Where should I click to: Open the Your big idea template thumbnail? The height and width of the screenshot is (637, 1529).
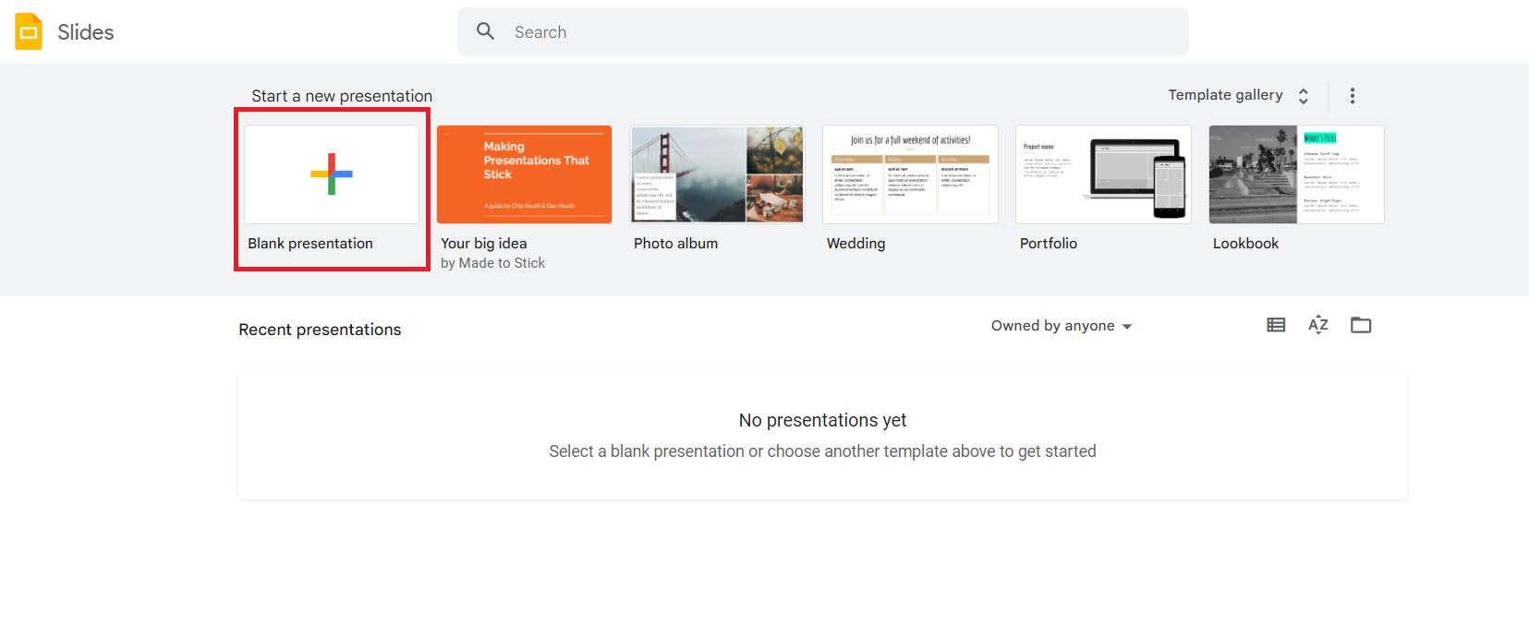[524, 174]
